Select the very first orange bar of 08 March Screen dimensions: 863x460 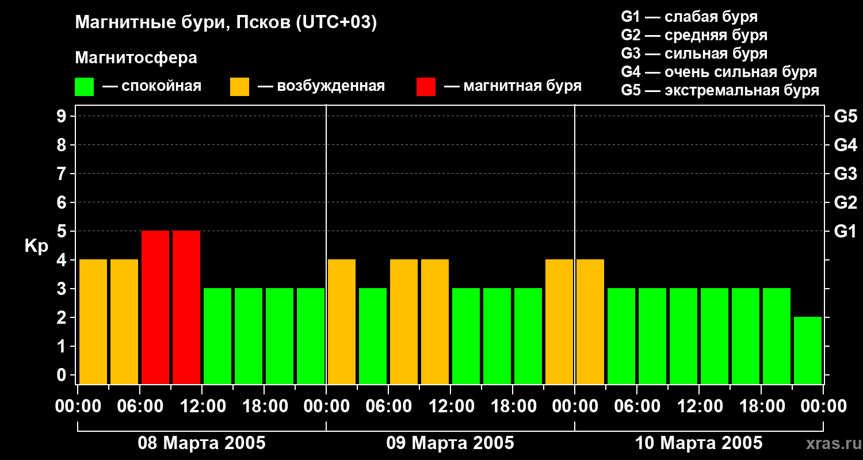(93, 321)
